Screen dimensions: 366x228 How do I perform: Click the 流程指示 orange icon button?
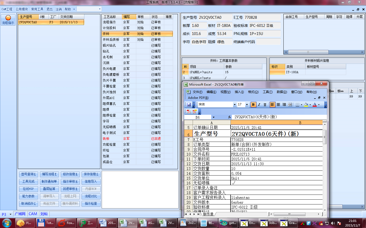(x=8, y=20)
